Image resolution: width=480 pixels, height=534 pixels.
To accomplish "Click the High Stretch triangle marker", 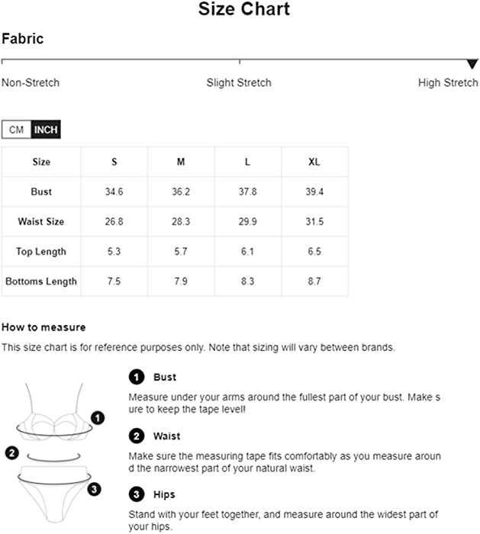I will click(472, 63).
